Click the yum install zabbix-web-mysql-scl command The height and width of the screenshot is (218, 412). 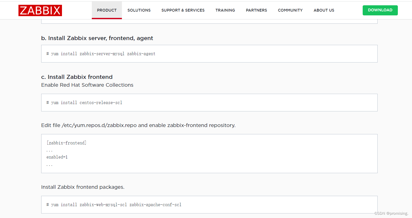click(114, 205)
